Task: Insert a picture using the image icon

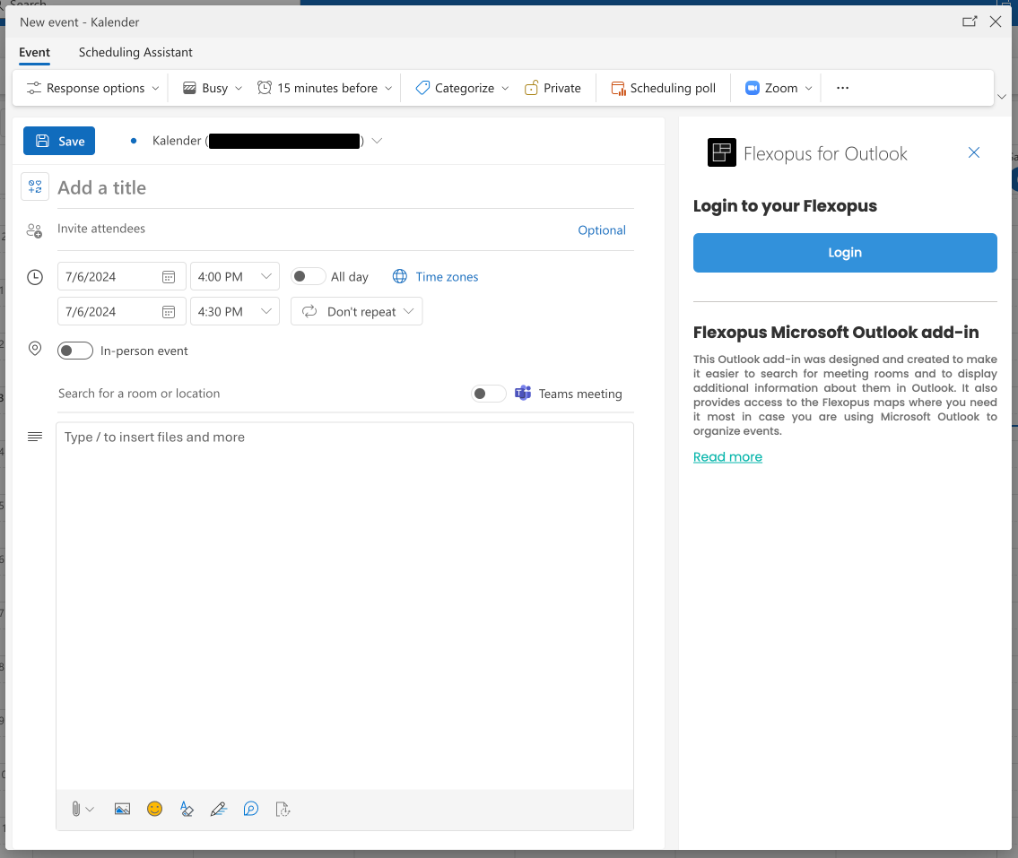Action: point(123,809)
